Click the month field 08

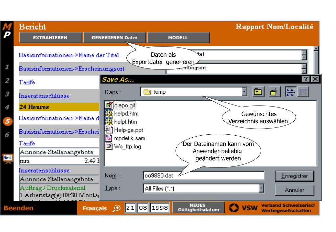tap(143, 208)
